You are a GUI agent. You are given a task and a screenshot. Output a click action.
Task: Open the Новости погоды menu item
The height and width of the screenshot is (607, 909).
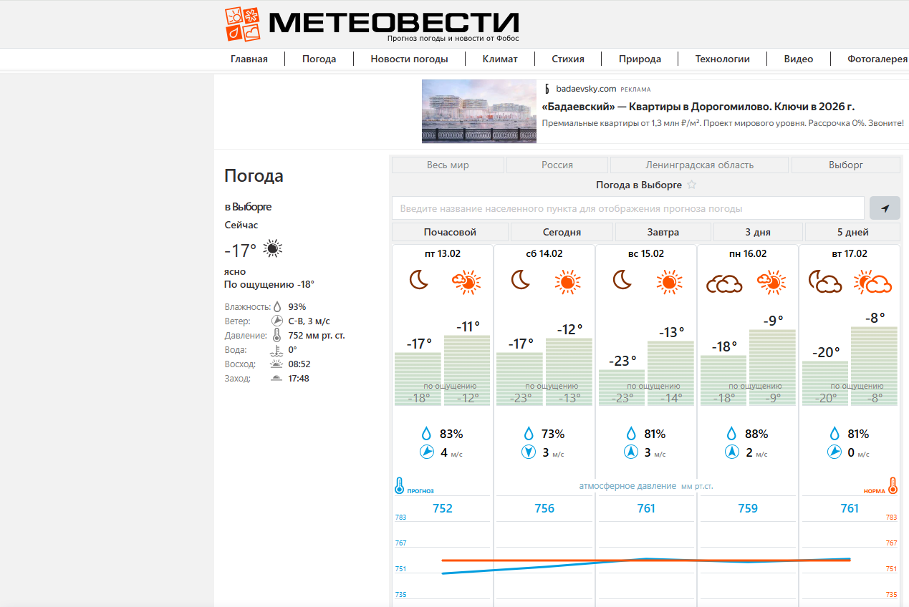409,59
